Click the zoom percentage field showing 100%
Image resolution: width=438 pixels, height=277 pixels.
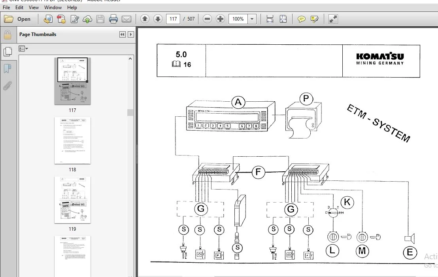[x=238, y=19]
